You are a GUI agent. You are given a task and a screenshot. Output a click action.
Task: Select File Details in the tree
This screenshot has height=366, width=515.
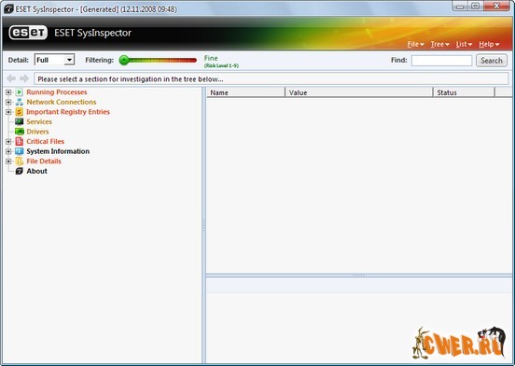tap(44, 162)
